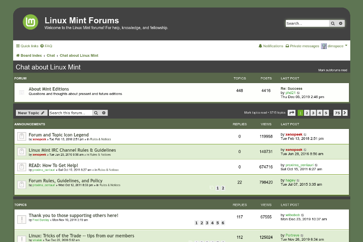This screenshot has height=242, width=363.
Task: Open Linux Mint IRC Channel Rules topic
Action: 72,150
